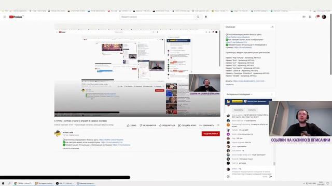332x186 pixels.
Task: Create a clip with Создать клип
Action: [187, 126]
